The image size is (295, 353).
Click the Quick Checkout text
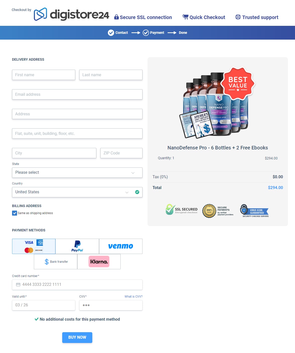207,17
